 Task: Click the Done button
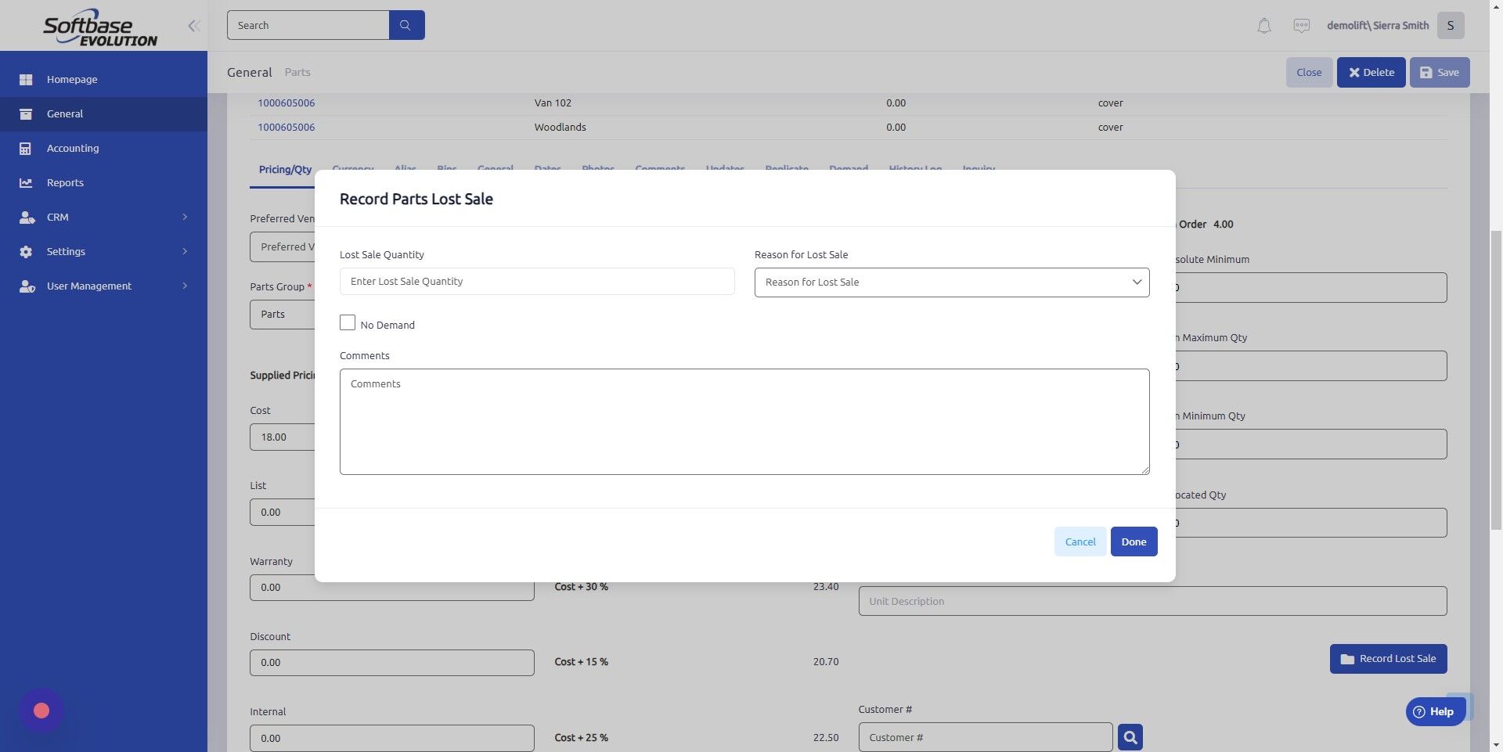(x=1134, y=541)
